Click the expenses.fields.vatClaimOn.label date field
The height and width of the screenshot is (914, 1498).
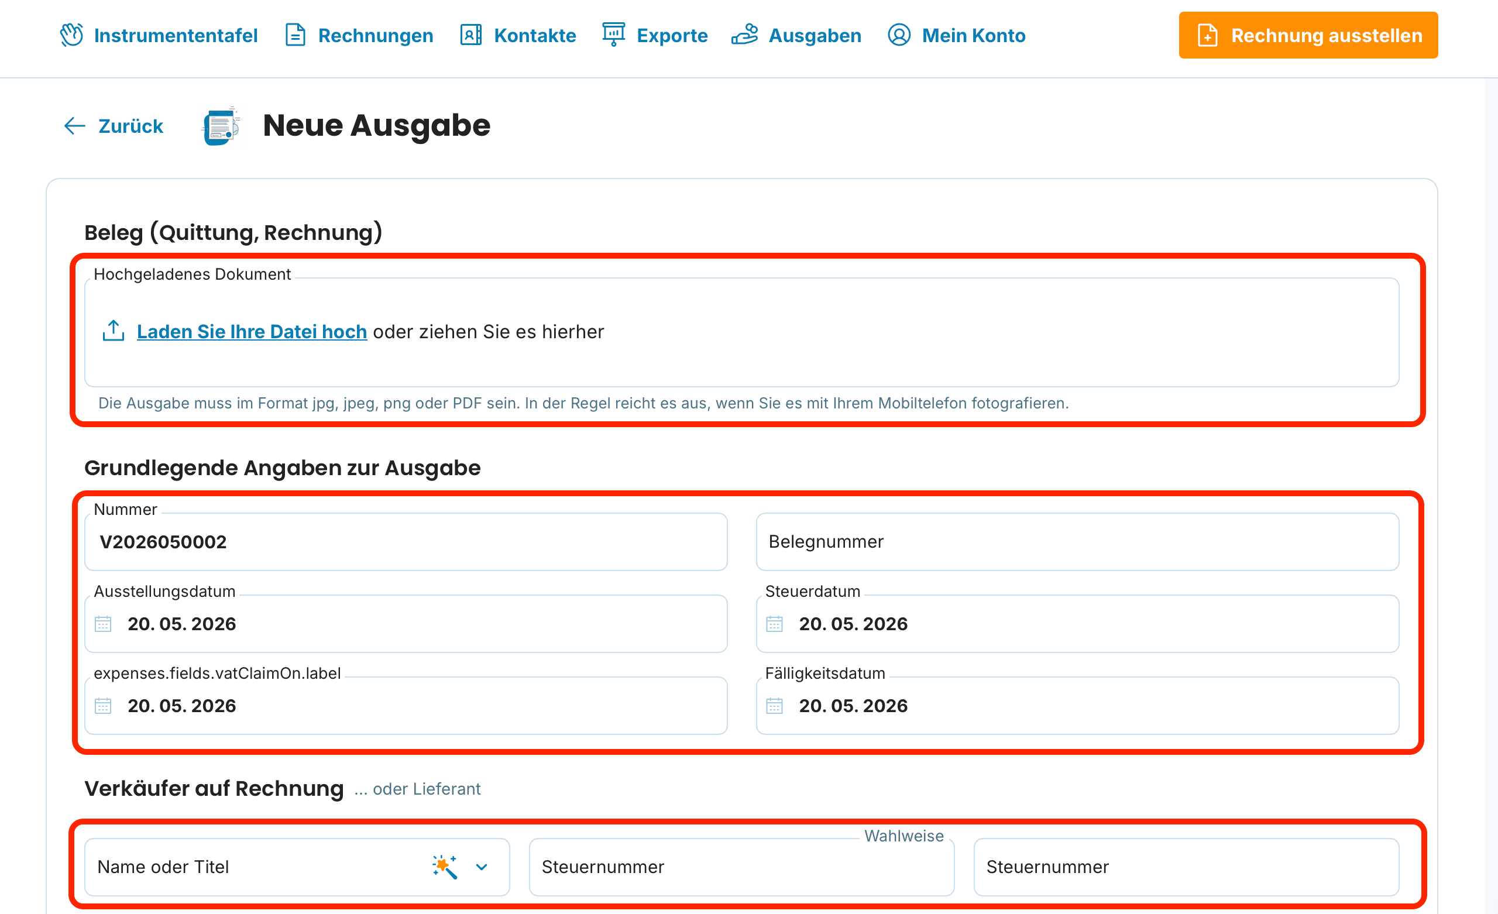[x=406, y=706]
